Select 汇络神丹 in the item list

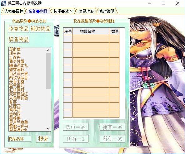pyautogui.click(x=17, y=90)
